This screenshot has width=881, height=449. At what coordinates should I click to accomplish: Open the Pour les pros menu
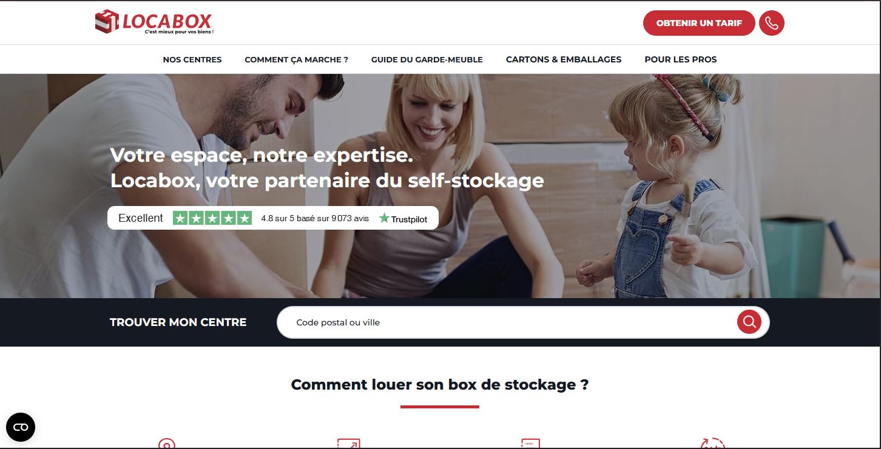(681, 59)
